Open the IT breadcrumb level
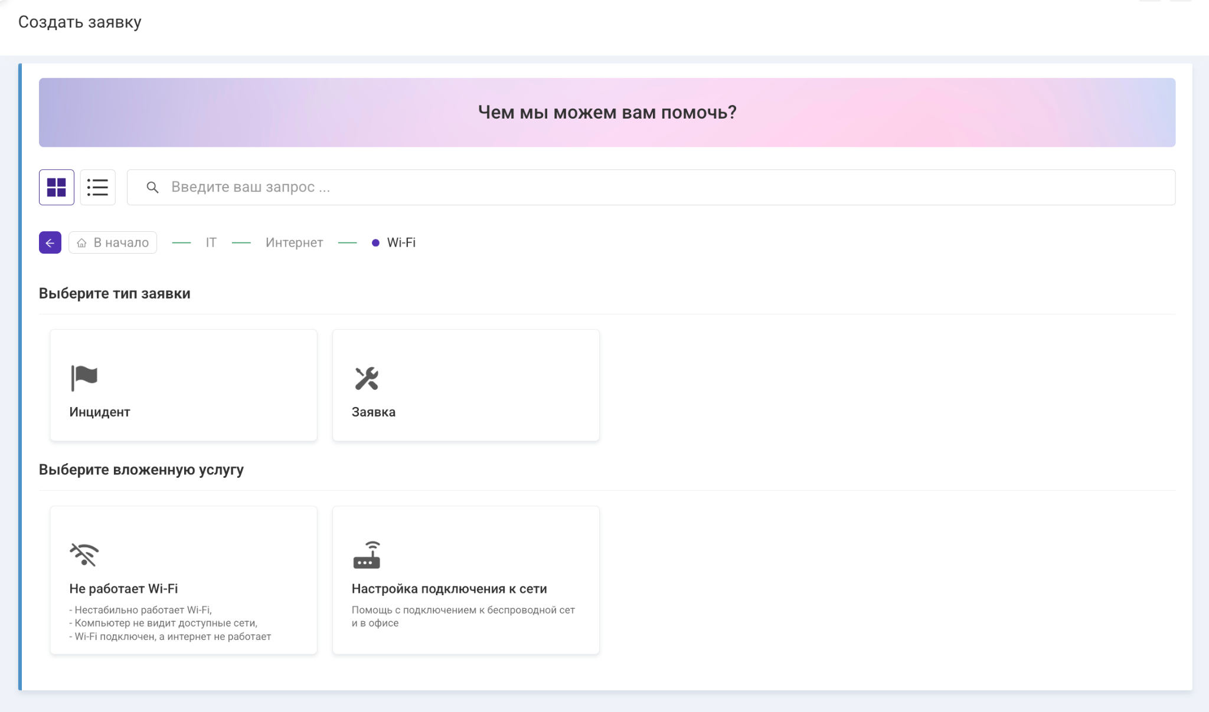The height and width of the screenshot is (712, 1209). point(211,242)
